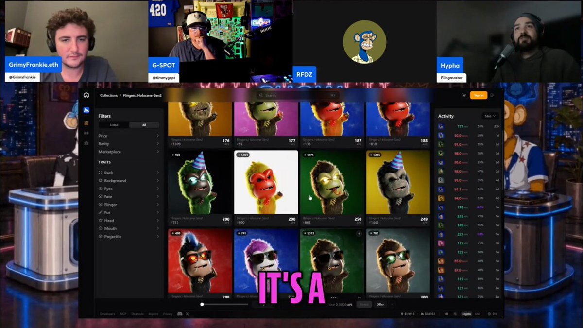This screenshot has width=583, height=328.
Task: Click the Fur trait brush icon
Action: point(100,212)
